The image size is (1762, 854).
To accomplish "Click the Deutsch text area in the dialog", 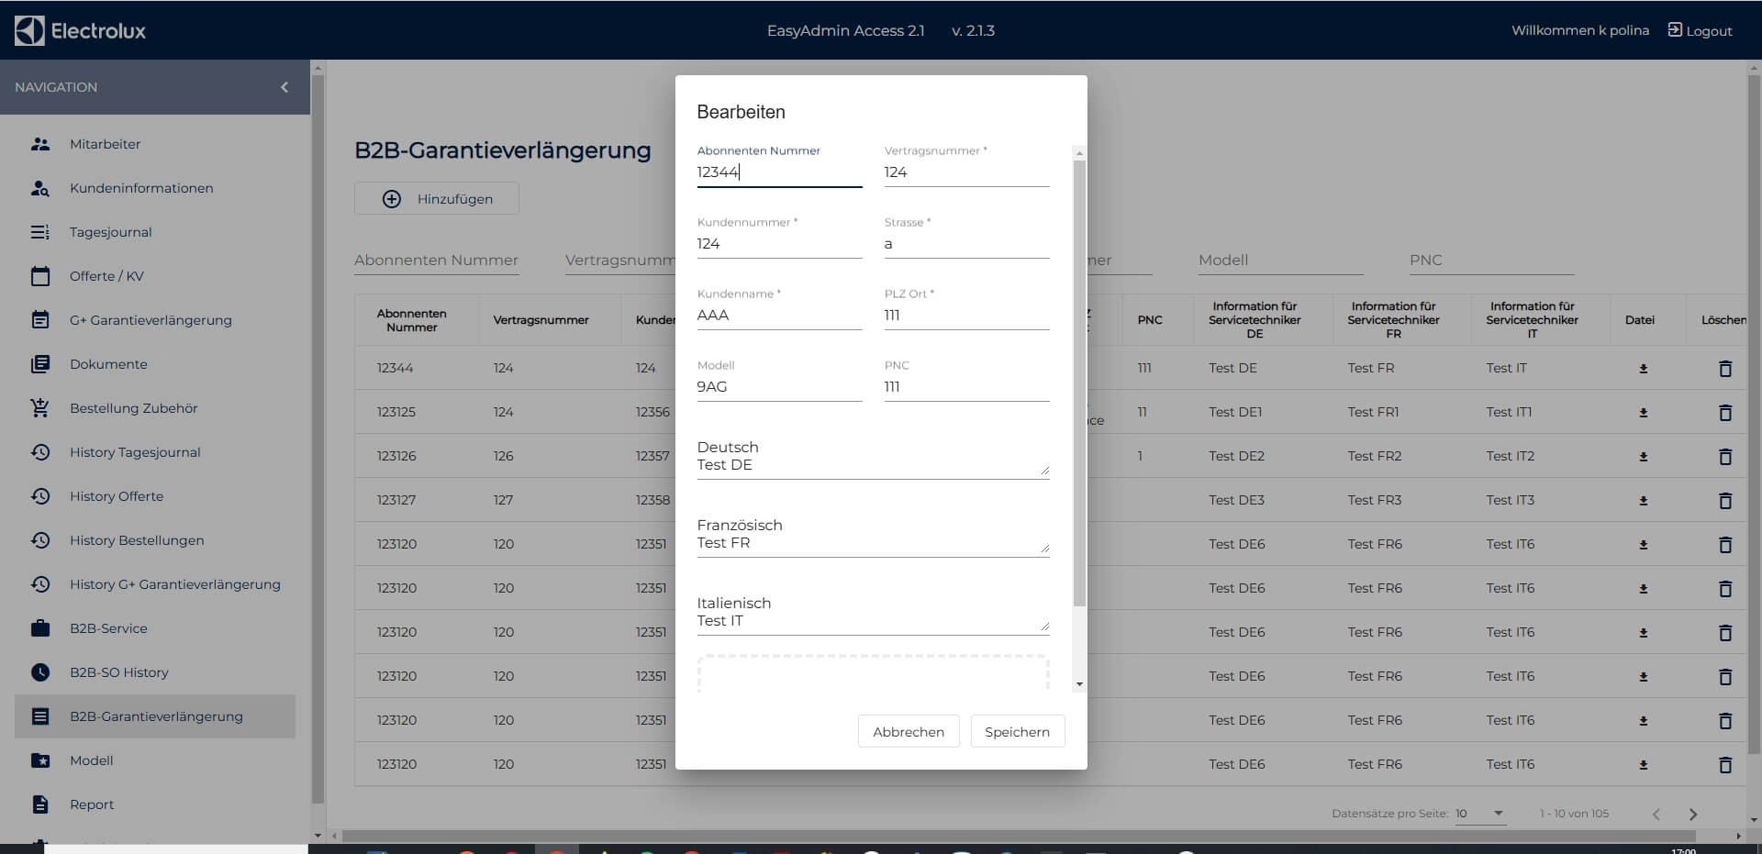I will [871, 465].
